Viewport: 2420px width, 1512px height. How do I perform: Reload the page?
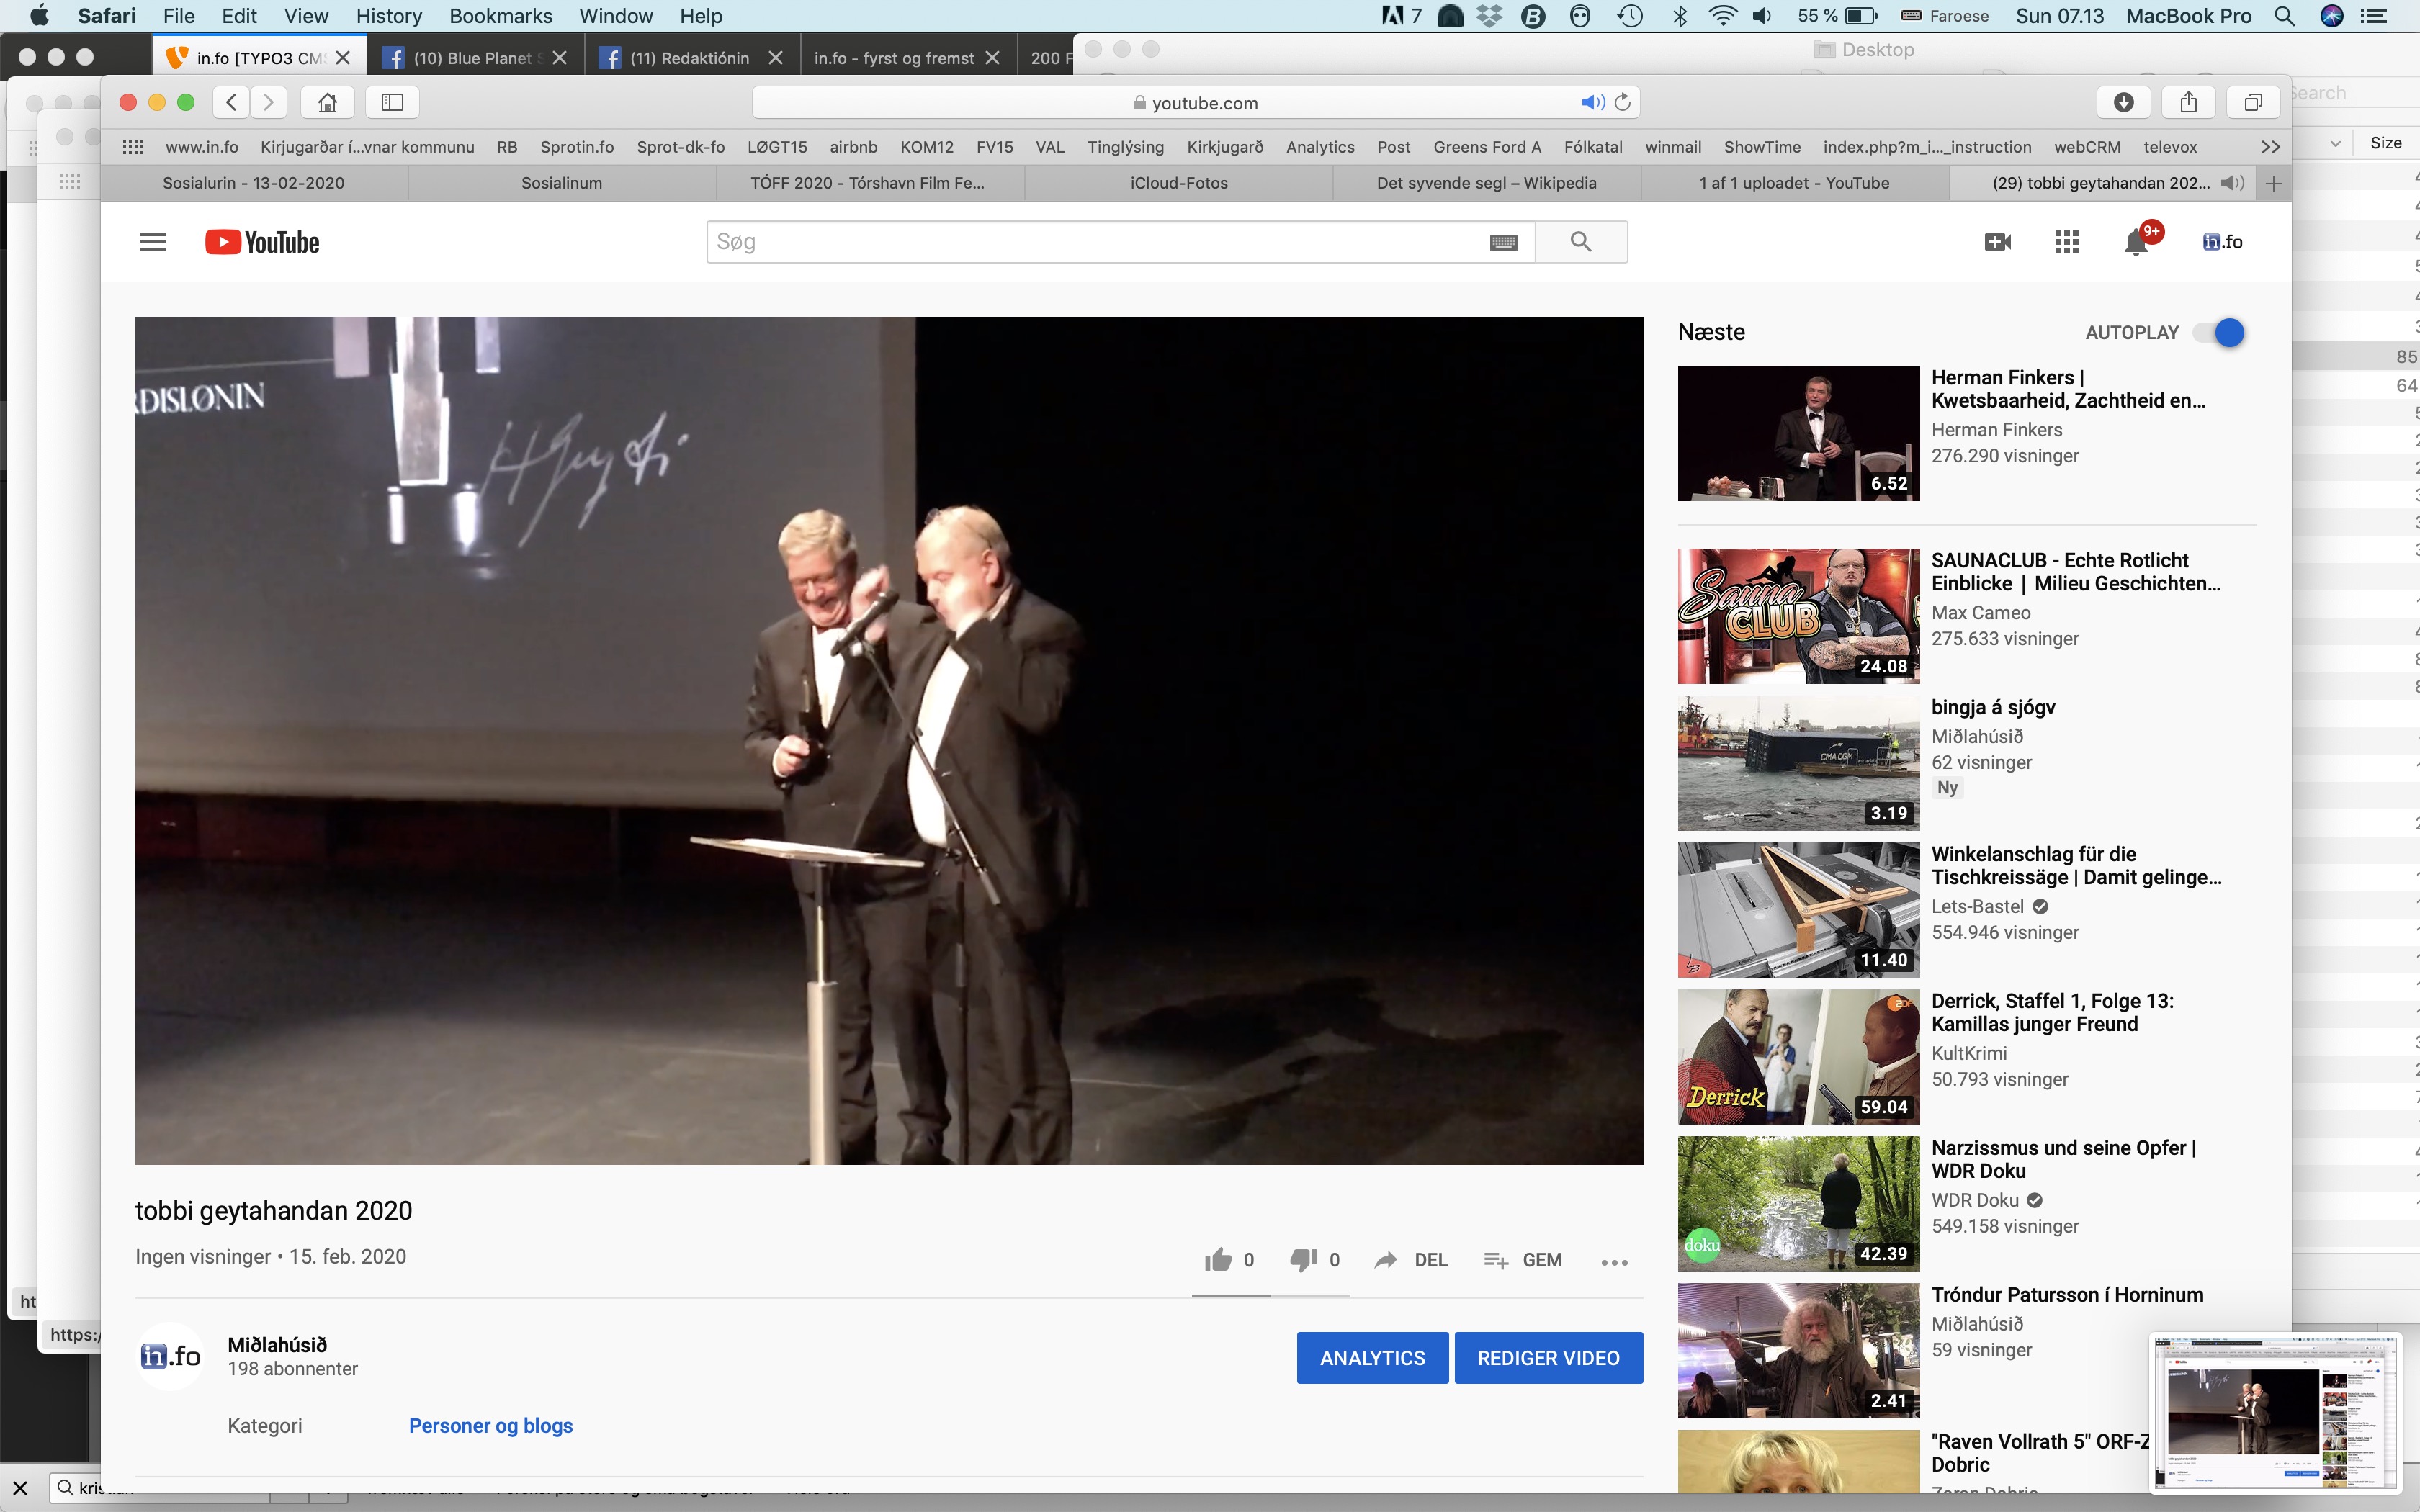coord(1623,102)
